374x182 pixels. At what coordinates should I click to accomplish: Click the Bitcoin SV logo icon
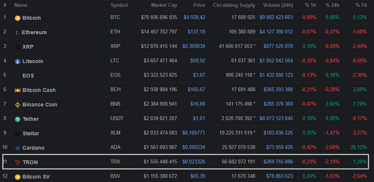pyautogui.click(x=17, y=177)
